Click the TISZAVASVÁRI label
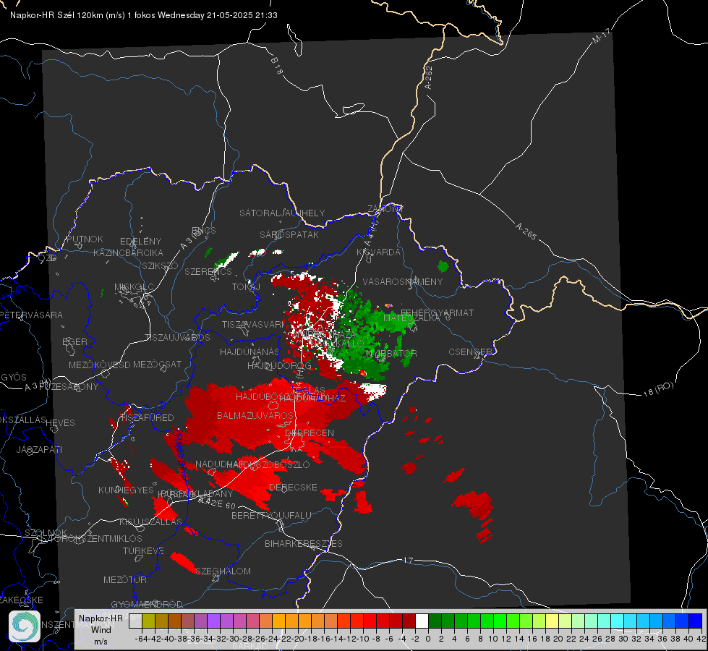This screenshot has height=651, width=708. click(x=253, y=324)
